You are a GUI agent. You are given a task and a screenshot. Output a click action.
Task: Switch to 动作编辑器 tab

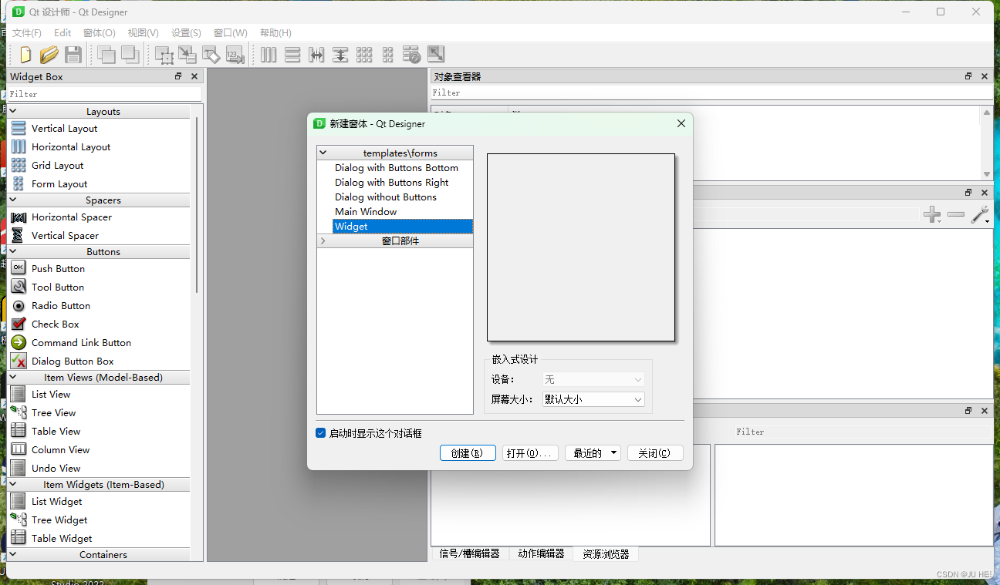(541, 553)
